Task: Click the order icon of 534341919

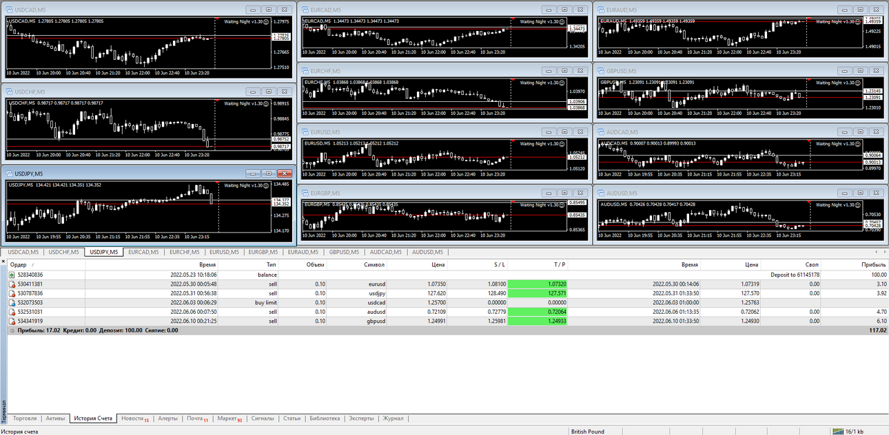Action: coord(12,321)
